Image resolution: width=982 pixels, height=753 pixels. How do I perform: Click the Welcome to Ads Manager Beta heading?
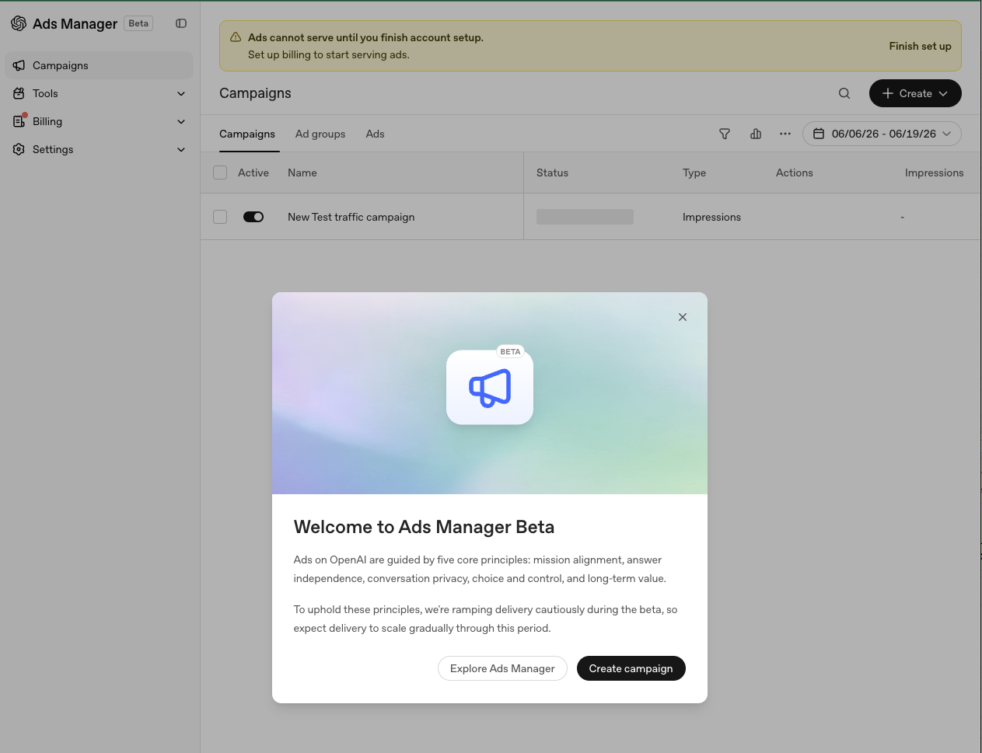tap(424, 527)
